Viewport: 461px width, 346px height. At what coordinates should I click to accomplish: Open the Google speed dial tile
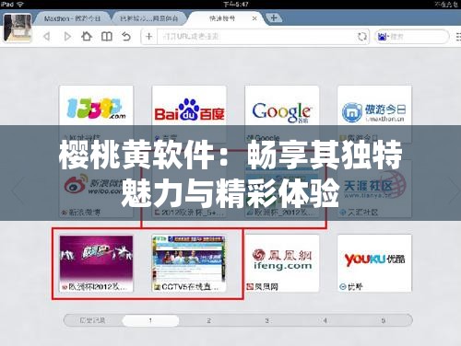282,114
